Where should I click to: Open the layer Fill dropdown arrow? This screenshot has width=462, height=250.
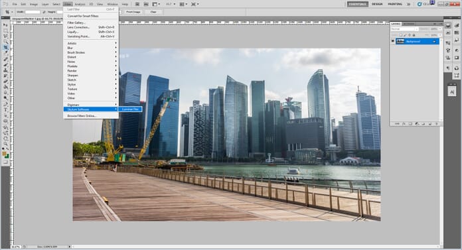click(x=440, y=35)
